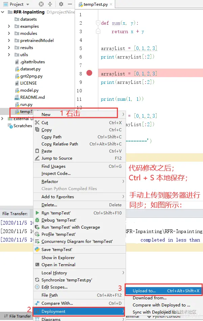This screenshot has height=321, width=203.
Task: Choose Concurrency Diagram for 'tempTest'
Action: click(79, 242)
